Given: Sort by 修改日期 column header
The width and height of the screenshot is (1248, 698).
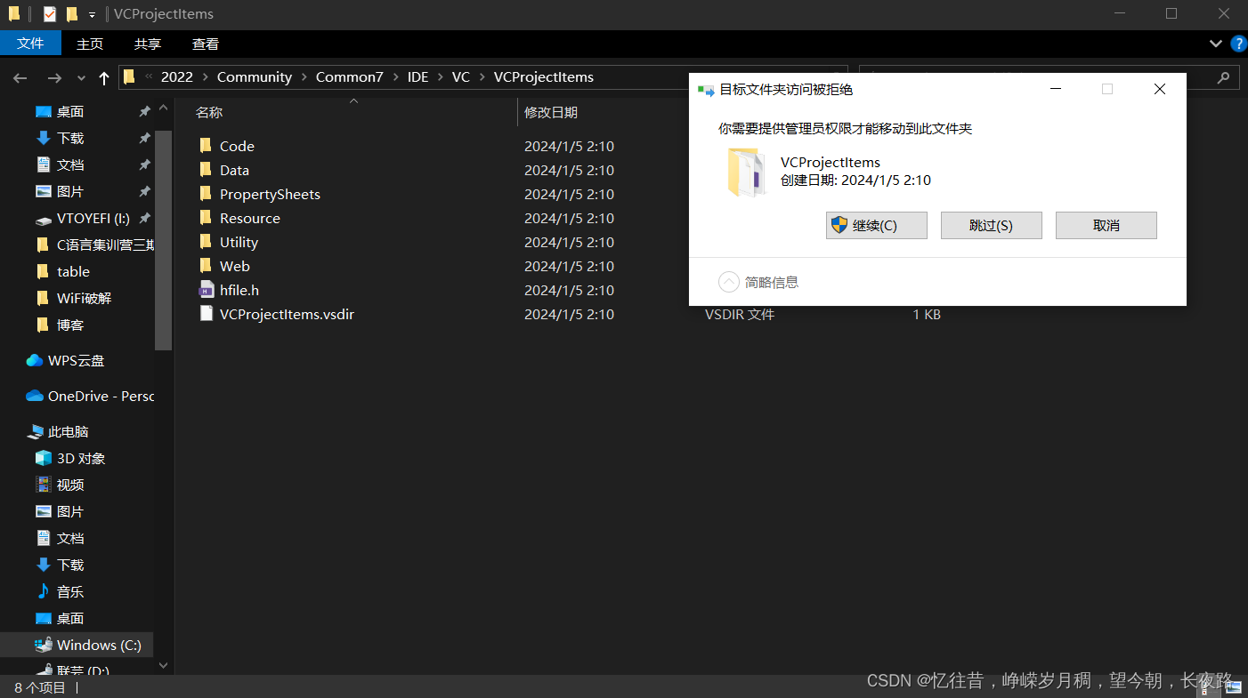Looking at the screenshot, I should tap(551, 113).
